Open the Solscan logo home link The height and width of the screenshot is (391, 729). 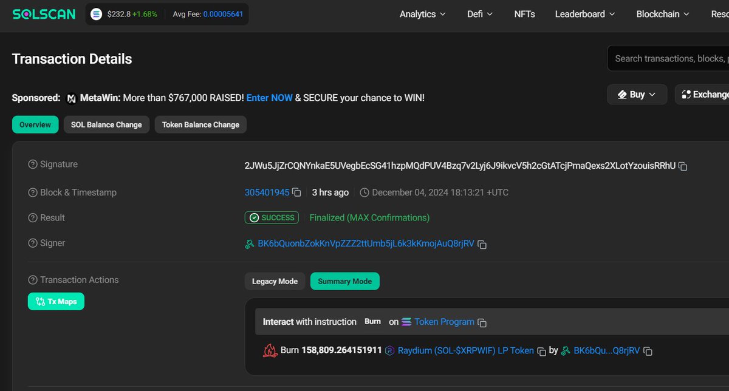point(44,14)
